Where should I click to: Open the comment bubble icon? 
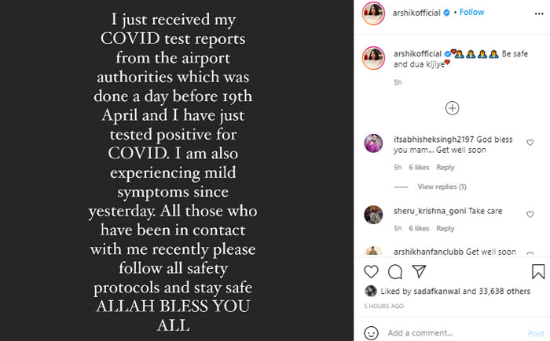[395, 271]
